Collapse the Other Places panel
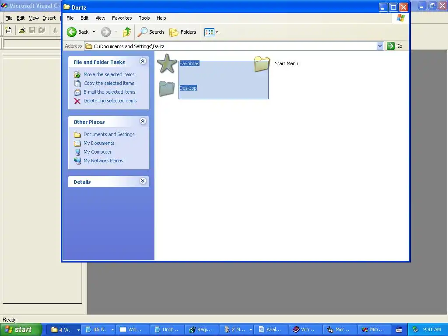 [x=143, y=121]
